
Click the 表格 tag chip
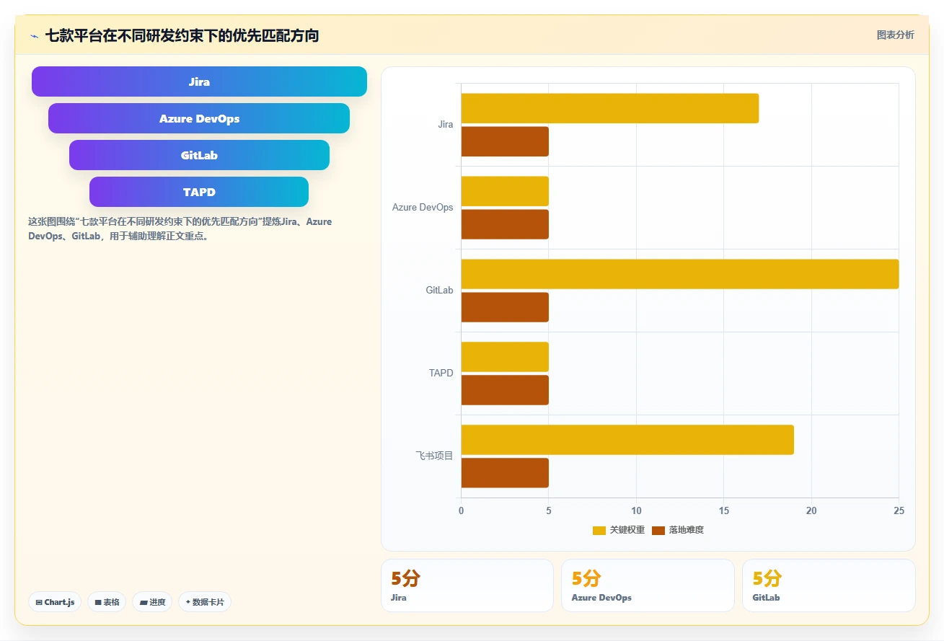click(x=107, y=602)
